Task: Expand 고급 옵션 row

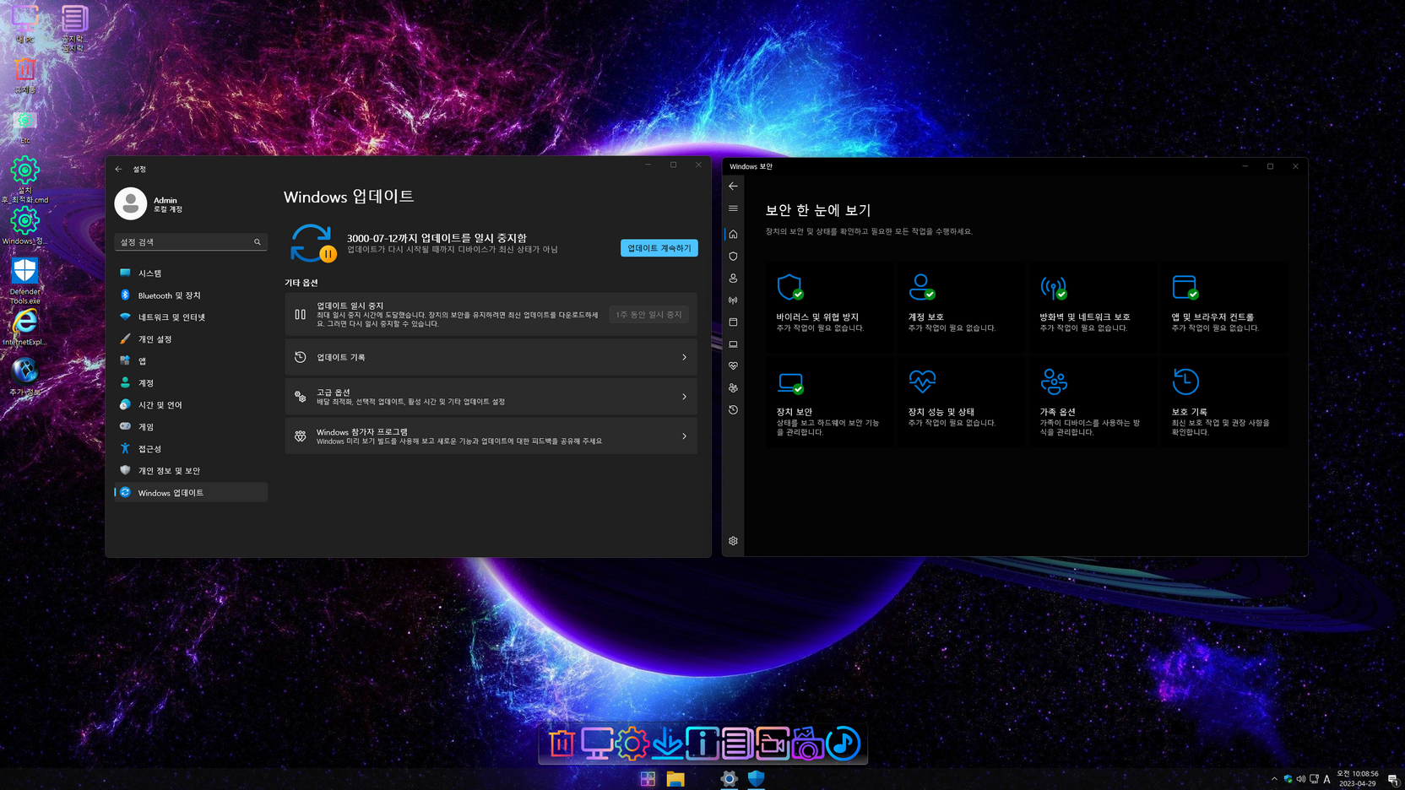Action: (x=491, y=397)
